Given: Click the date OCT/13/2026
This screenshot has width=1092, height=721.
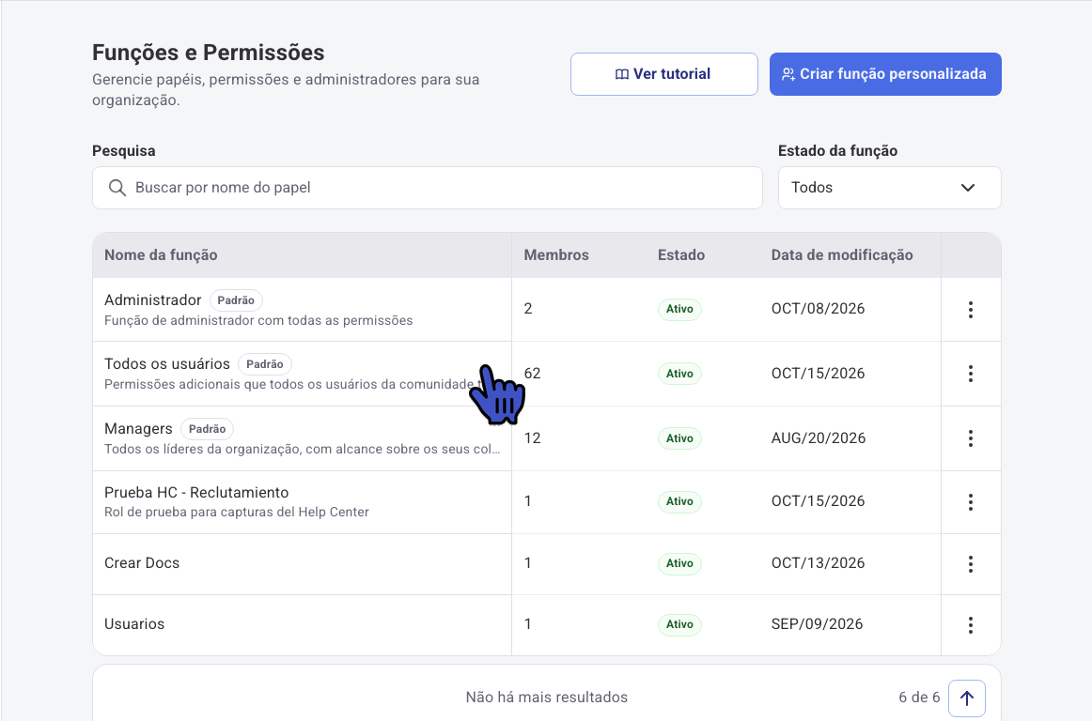Looking at the screenshot, I should pyautogui.click(x=818, y=563).
